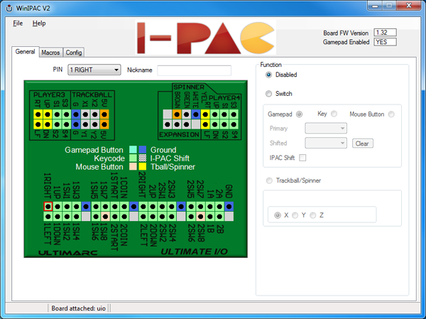Choose the 1START pin
This screenshot has height=319, width=426.
click(114, 207)
